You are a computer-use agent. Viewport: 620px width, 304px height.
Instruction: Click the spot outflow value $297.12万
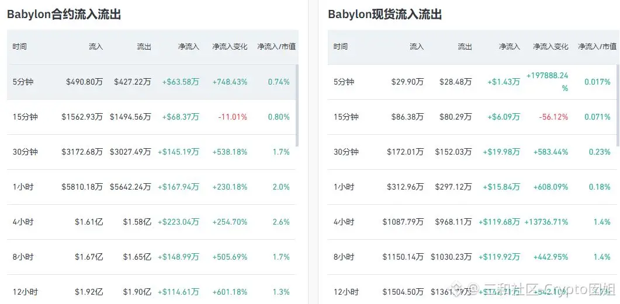(453, 187)
